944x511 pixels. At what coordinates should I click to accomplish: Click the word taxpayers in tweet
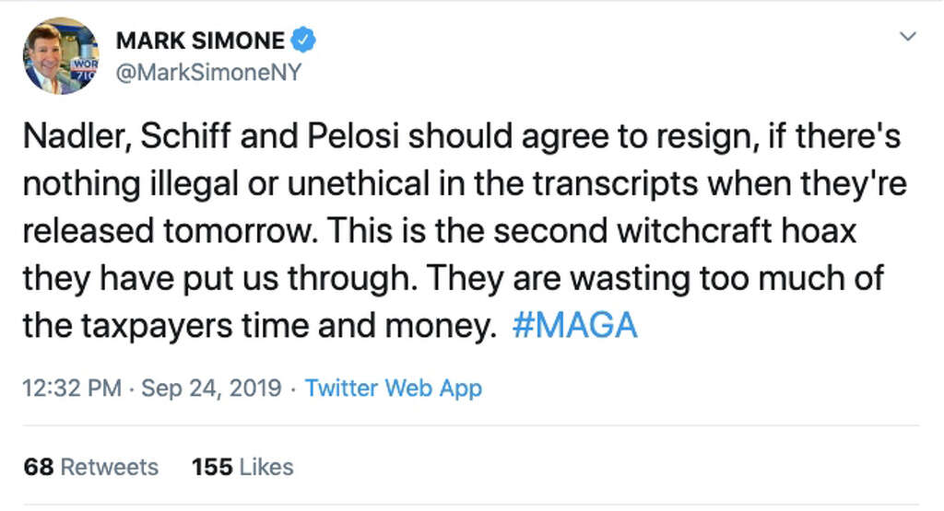tap(157, 326)
